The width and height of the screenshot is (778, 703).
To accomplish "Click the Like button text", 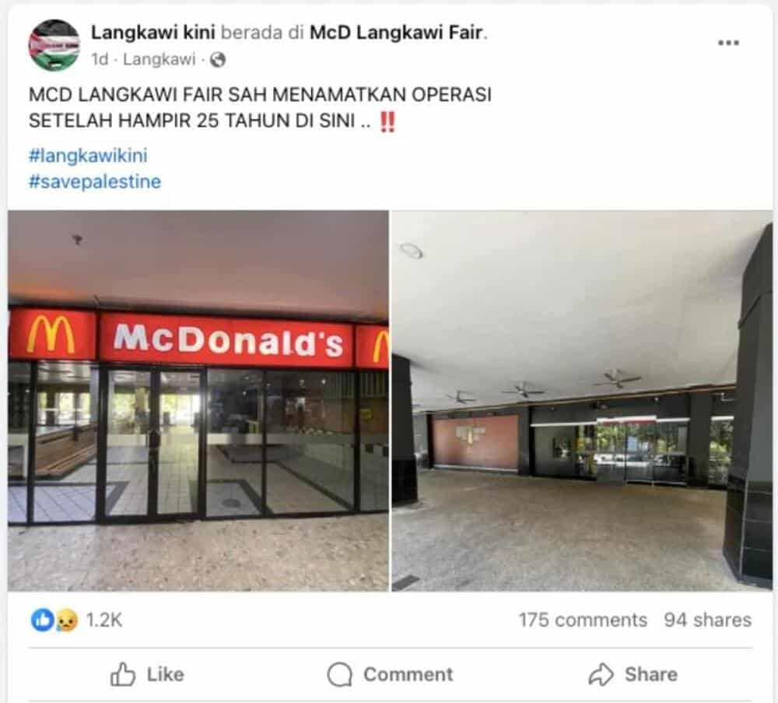I will click(165, 674).
